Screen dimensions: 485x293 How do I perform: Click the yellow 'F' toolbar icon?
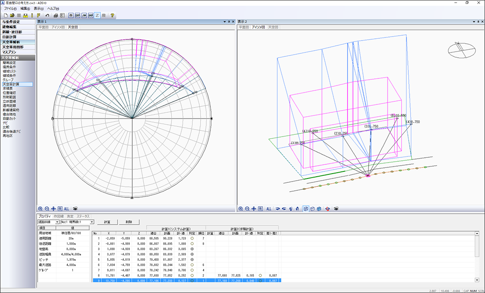[38, 15]
